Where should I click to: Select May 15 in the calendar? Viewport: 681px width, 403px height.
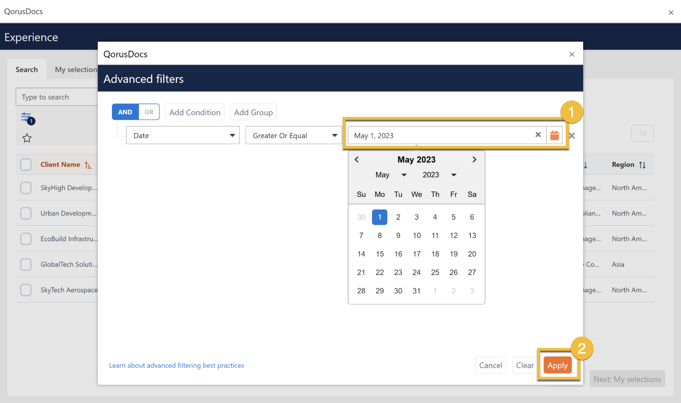[380, 254]
